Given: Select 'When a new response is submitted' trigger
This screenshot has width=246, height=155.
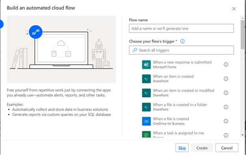Looking at the screenshot, I should [x=182, y=62].
